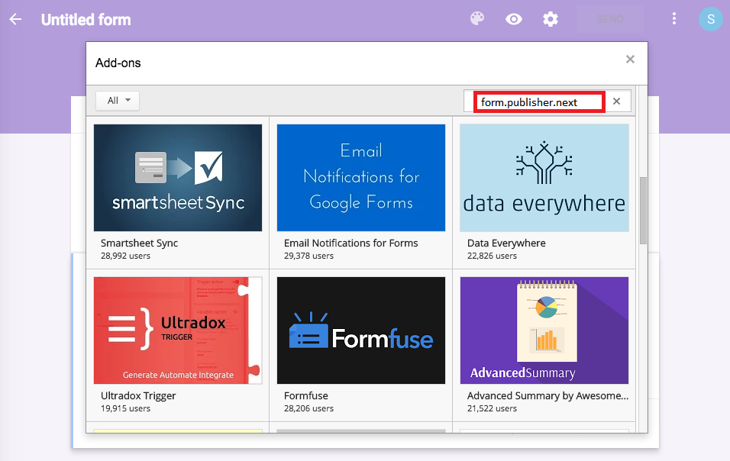Click the Ultradox Trigger title

(138, 395)
